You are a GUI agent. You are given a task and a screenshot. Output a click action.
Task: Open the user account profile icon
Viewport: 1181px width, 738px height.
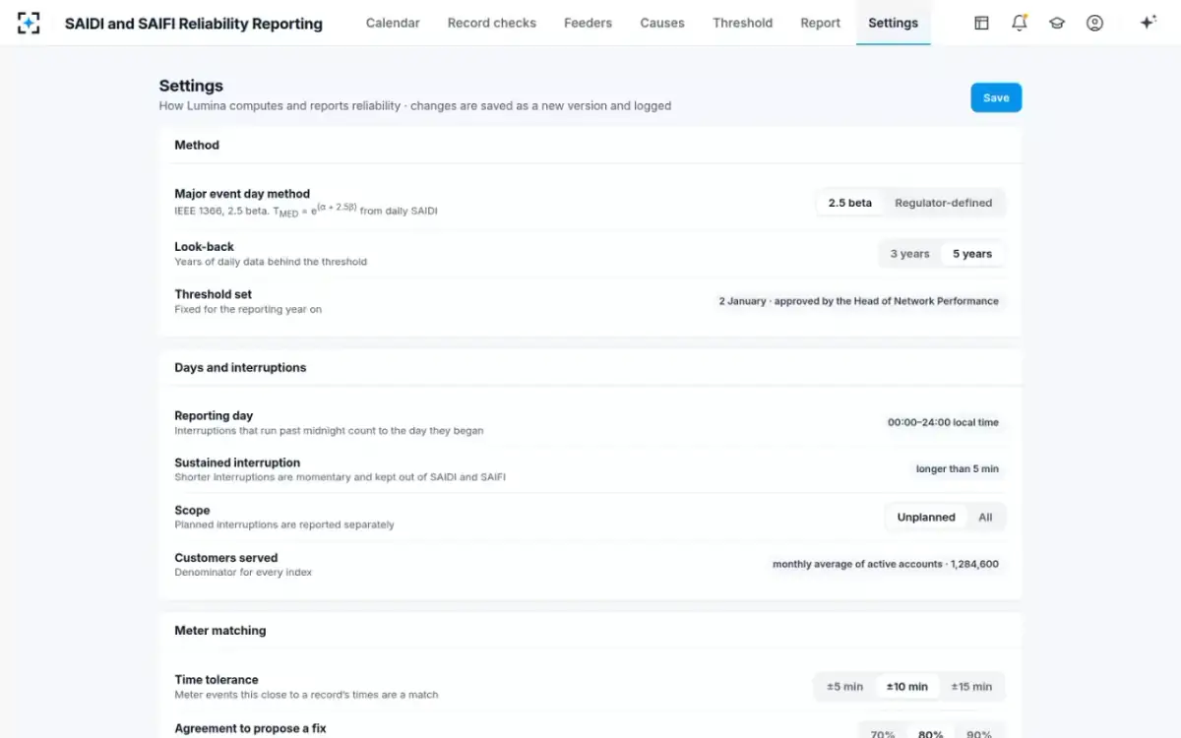point(1094,23)
